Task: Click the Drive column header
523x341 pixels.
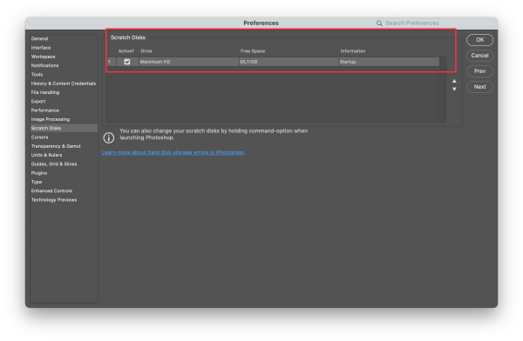Action: click(x=146, y=51)
